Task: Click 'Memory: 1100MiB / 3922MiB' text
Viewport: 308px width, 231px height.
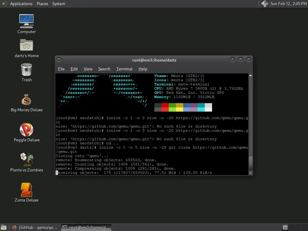Action: [184, 97]
